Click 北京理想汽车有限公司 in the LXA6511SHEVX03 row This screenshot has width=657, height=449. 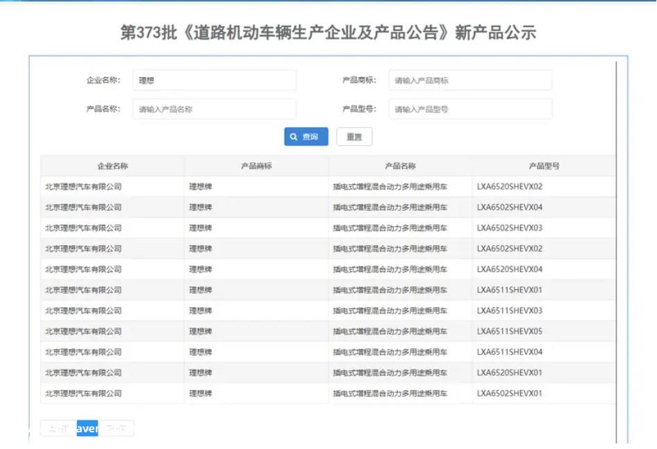click(83, 310)
